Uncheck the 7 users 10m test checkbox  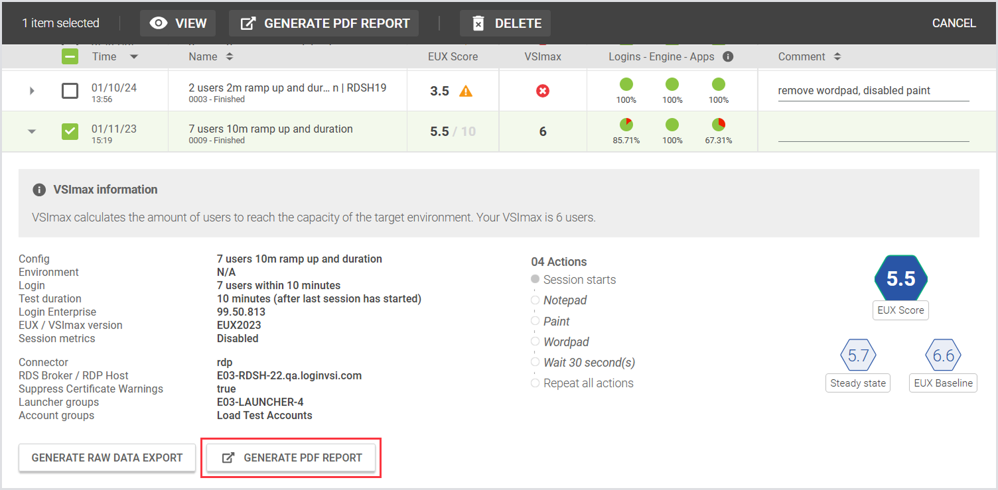70,131
